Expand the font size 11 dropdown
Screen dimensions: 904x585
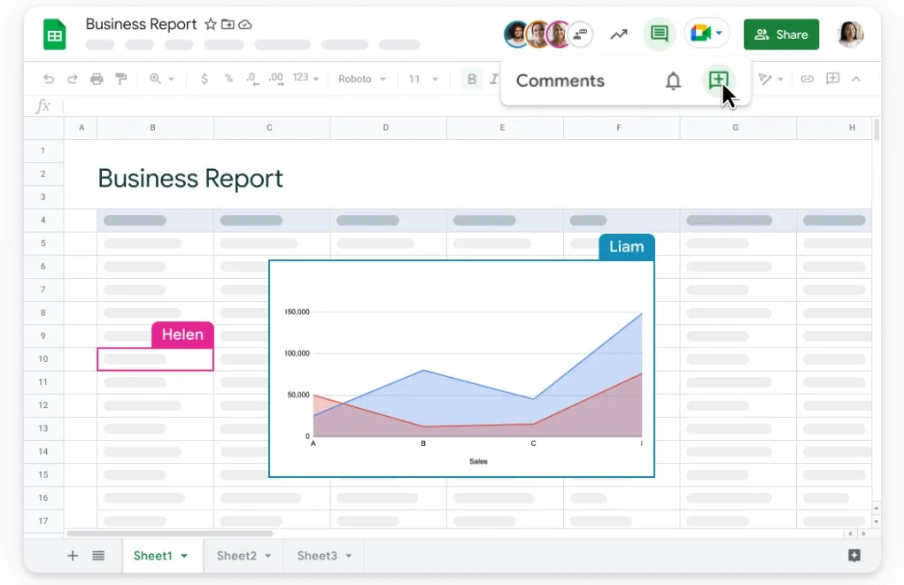[423, 79]
